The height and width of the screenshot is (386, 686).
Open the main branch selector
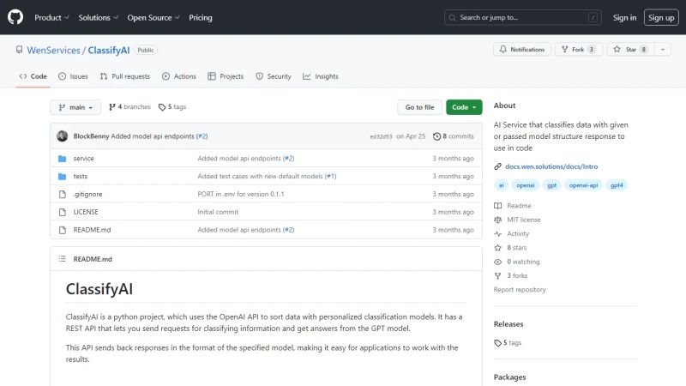[x=75, y=107]
